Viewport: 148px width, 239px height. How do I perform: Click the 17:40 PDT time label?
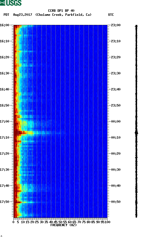coord(5,186)
